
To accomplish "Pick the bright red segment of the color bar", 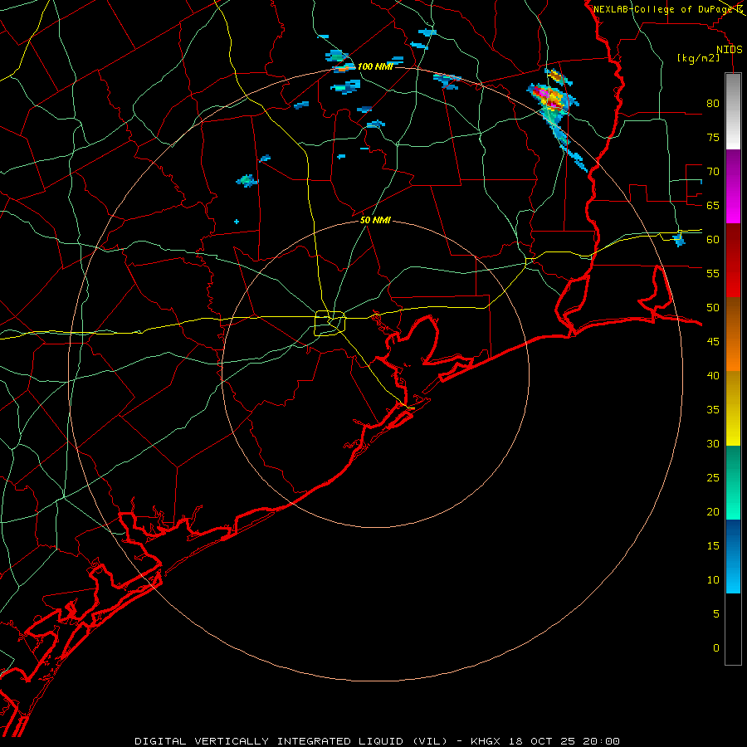I will click(733, 279).
